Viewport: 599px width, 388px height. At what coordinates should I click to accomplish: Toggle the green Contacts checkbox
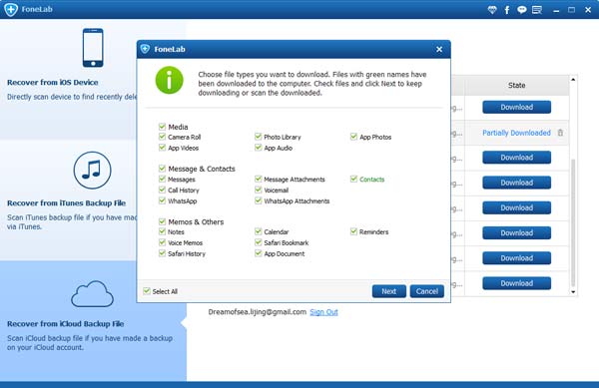pyautogui.click(x=353, y=179)
